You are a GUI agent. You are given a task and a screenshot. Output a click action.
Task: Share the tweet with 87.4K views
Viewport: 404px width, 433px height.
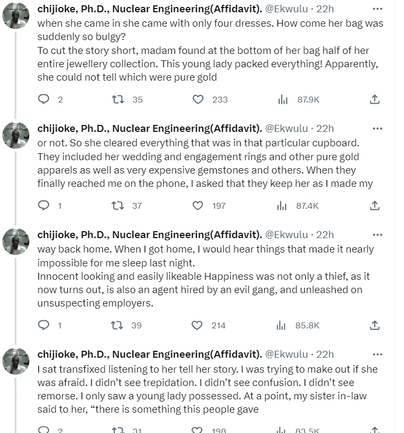pyautogui.click(x=375, y=206)
